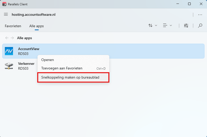
Task: Maximize the Parallels Client window
Action: click(x=189, y=4)
